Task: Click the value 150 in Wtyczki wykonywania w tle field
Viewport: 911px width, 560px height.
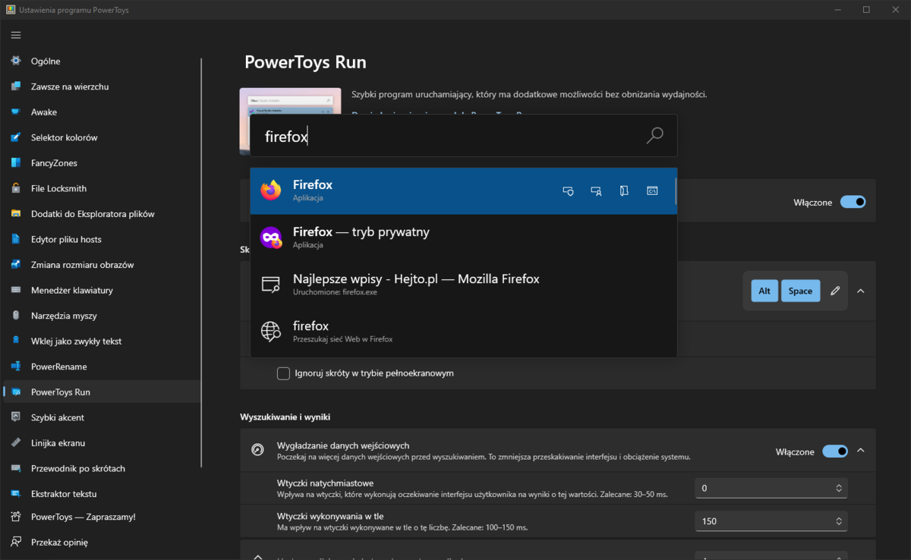Action: pyautogui.click(x=709, y=521)
